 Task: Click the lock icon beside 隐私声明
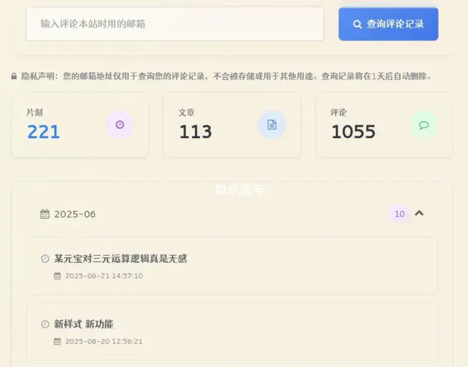[x=14, y=76]
